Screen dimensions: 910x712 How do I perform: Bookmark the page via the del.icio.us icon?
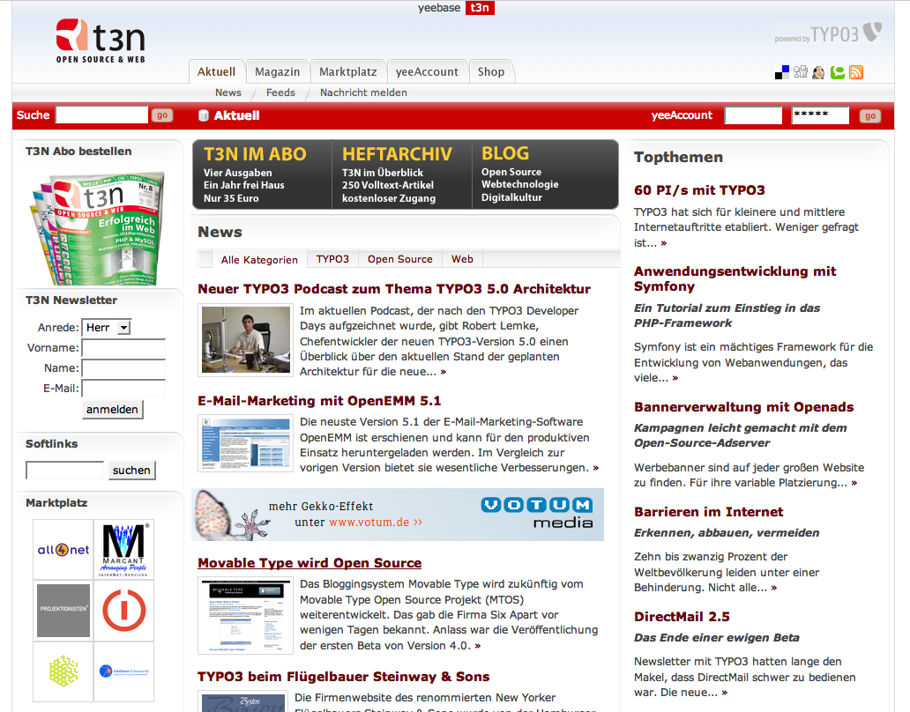pos(782,71)
